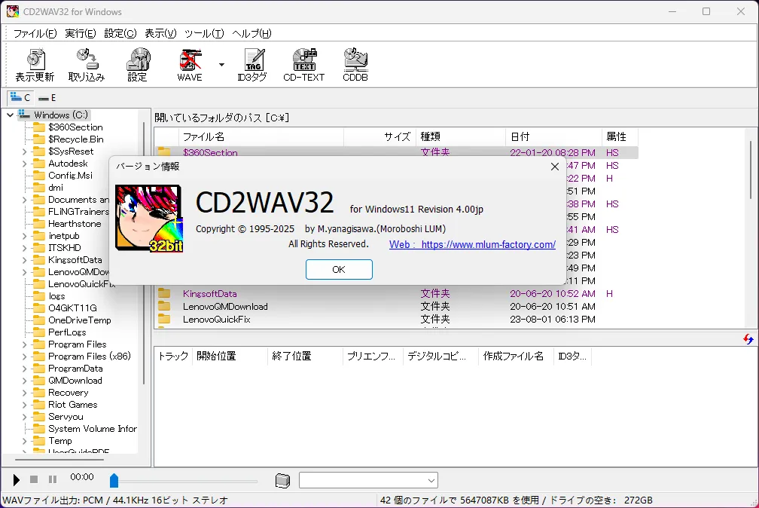Expand the Riot Games folder node
The height and width of the screenshot is (508, 759).
25,405
